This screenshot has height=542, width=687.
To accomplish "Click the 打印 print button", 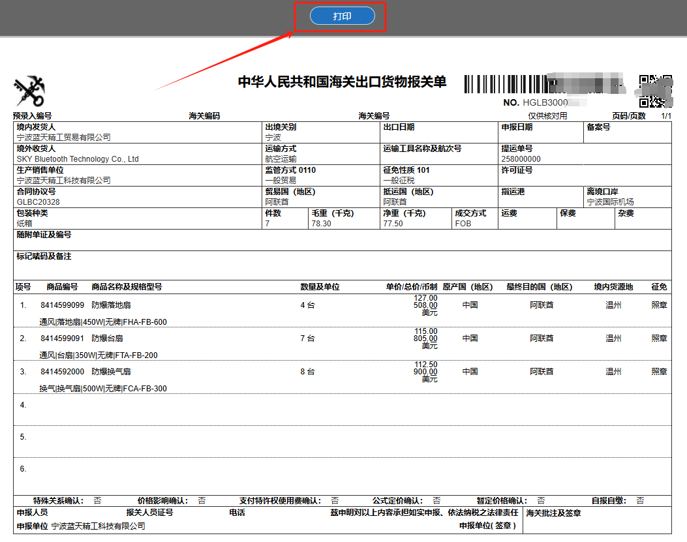I will [x=342, y=16].
